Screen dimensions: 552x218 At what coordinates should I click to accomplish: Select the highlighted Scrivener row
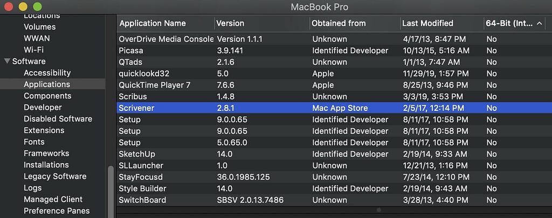pos(334,108)
